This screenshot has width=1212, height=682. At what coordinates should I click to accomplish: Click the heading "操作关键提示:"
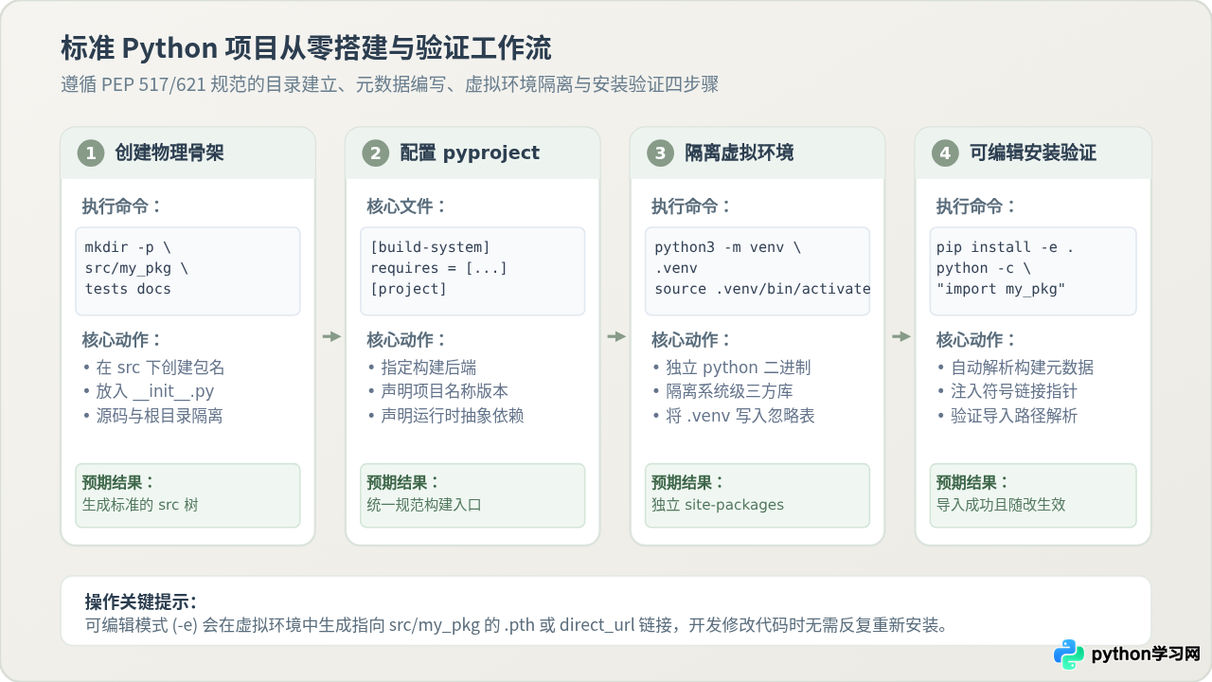coord(141,602)
